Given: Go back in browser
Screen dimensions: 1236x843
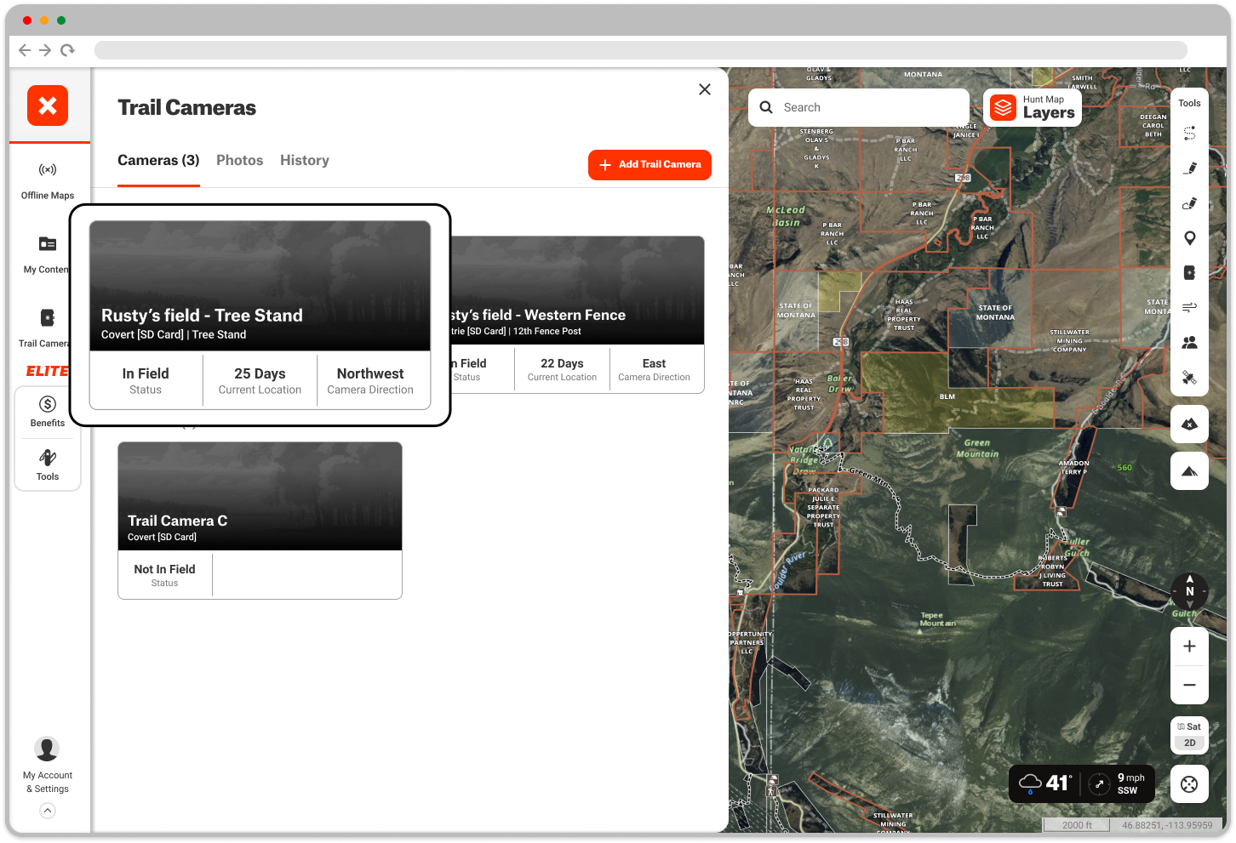Looking at the screenshot, I should pos(25,50).
